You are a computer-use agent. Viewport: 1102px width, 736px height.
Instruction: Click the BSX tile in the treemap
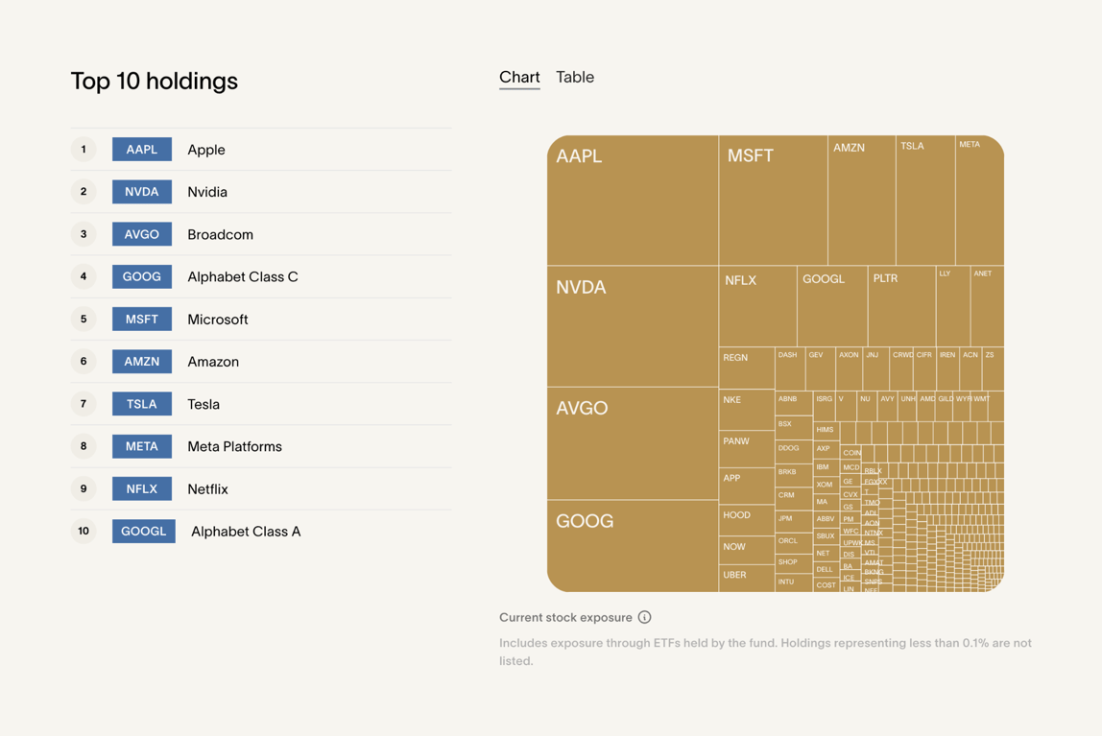coord(794,428)
